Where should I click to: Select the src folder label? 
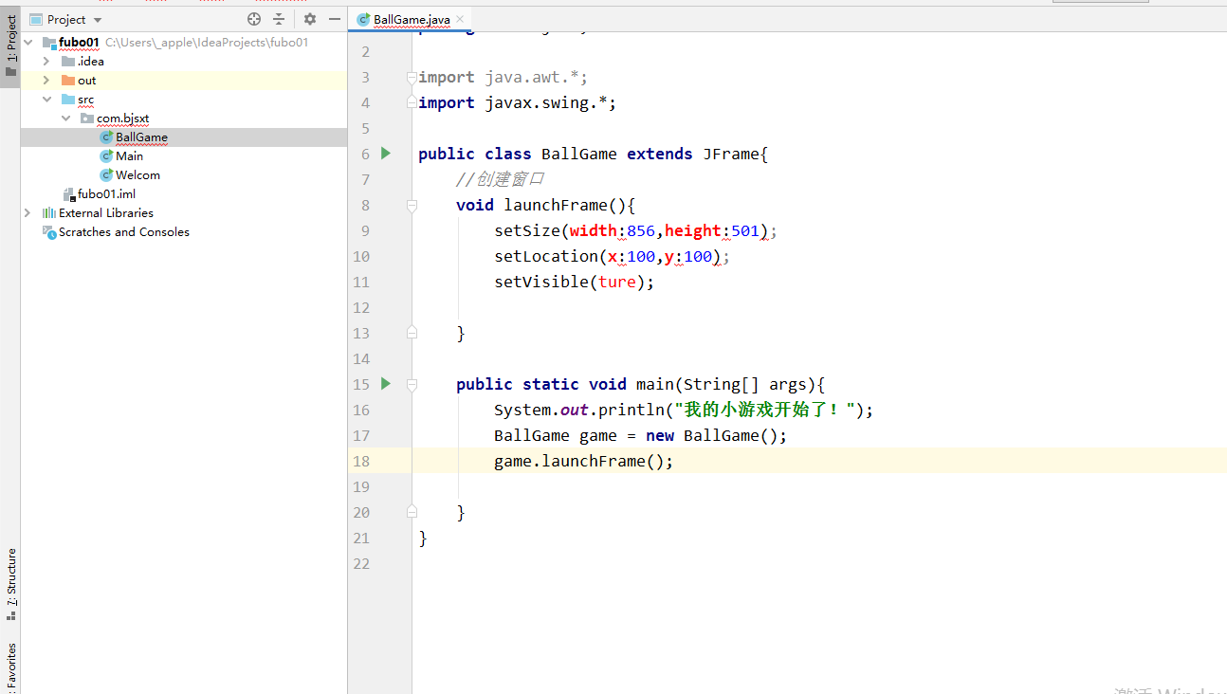pos(85,100)
